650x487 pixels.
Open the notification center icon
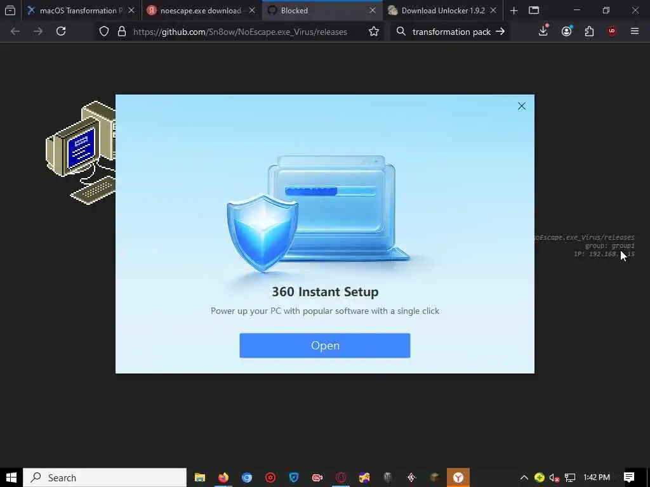click(629, 477)
